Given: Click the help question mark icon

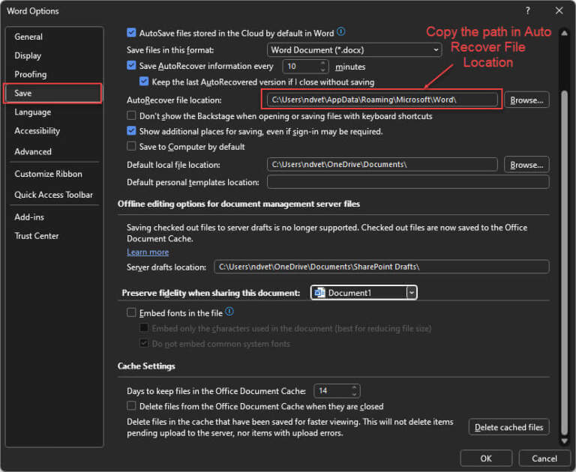Looking at the screenshot, I should tap(527, 10).
